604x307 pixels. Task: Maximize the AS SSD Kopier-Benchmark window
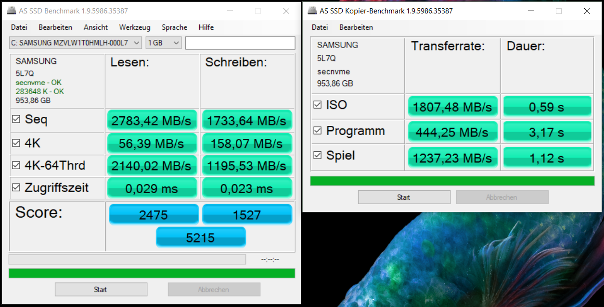coord(559,11)
